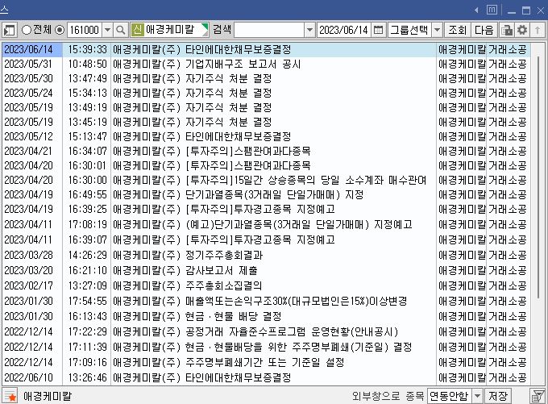The image size is (548, 404).
Task: Select the 2023/05/30 자기주식 처분 결정 row
Action: [266, 78]
